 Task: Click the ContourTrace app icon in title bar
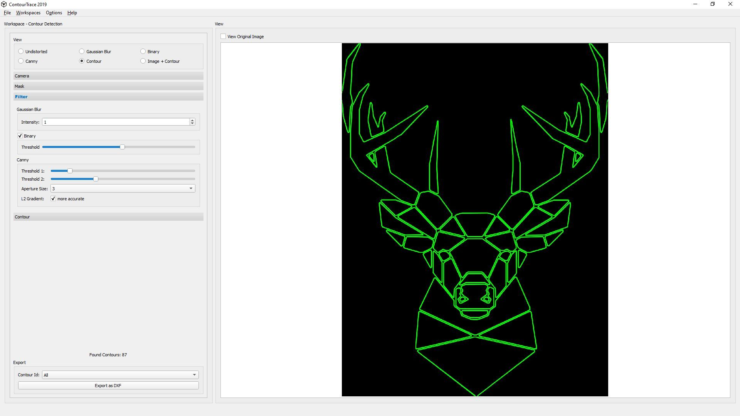tap(4, 4)
